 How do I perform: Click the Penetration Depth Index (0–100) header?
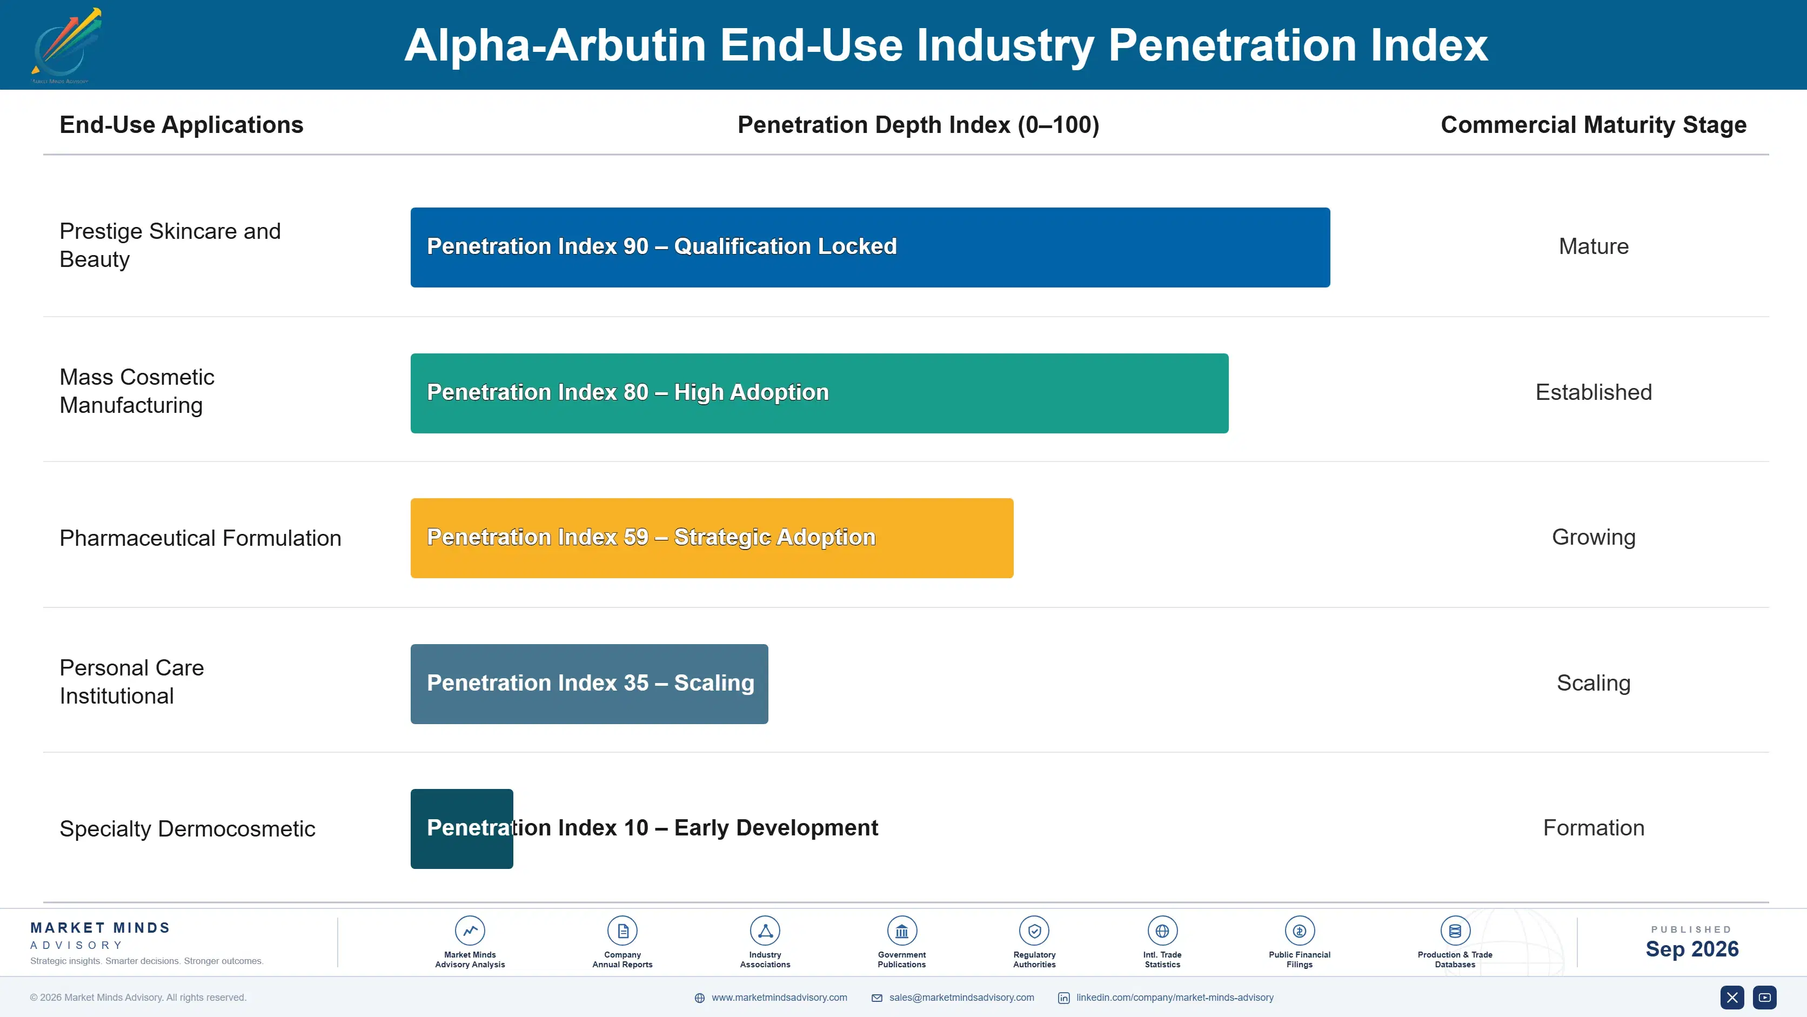pos(918,125)
